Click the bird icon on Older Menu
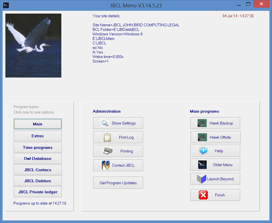 click(x=202, y=165)
